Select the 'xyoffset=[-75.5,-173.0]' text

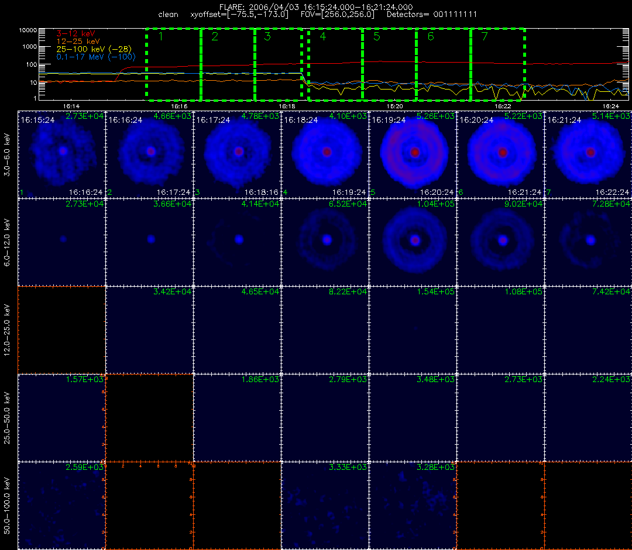[x=239, y=15]
